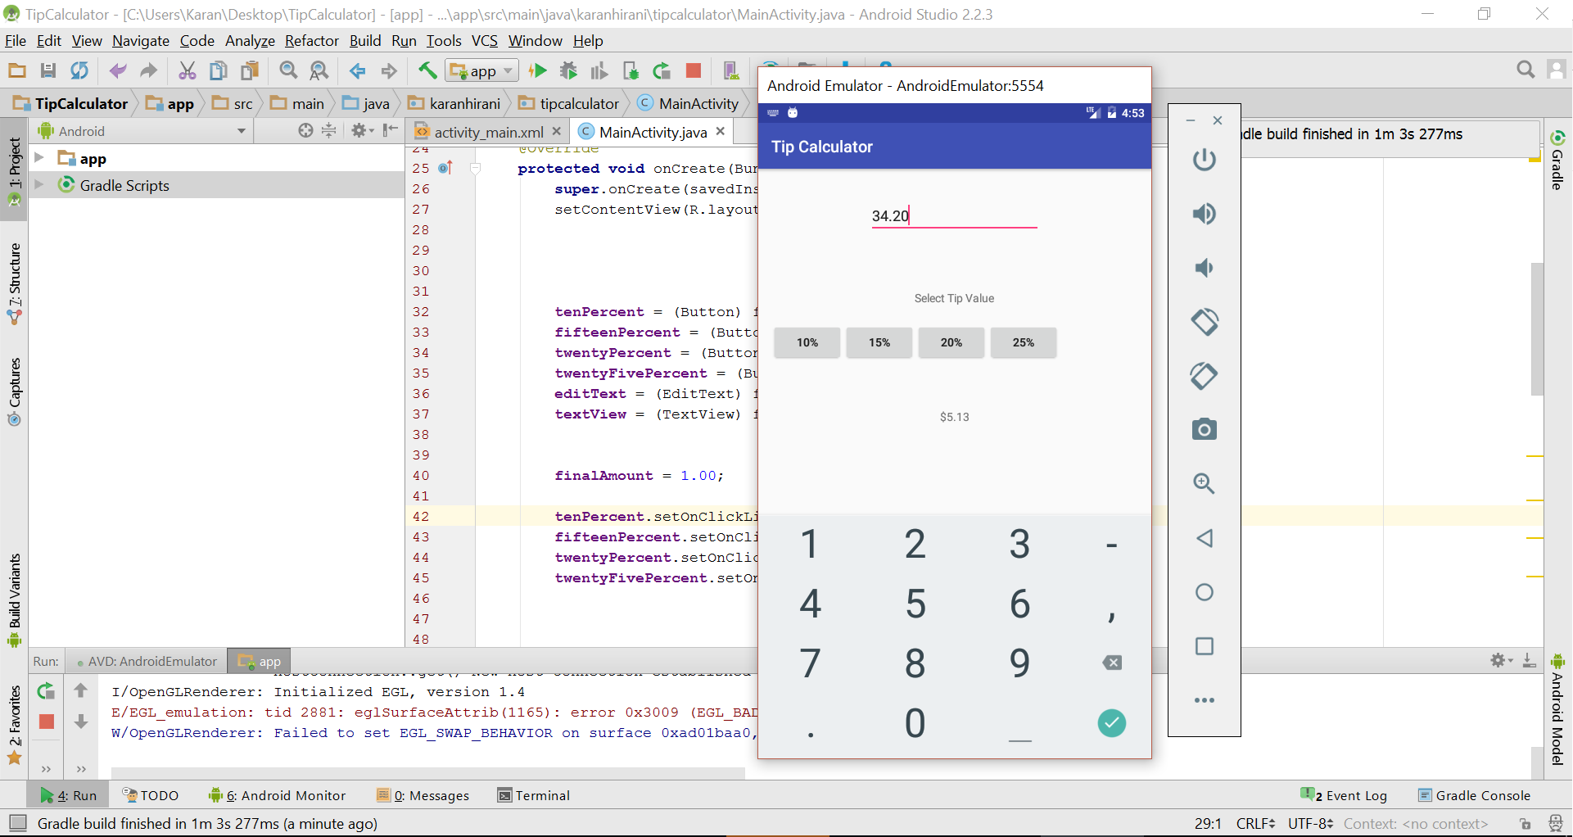Tap the 20% tip button
The height and width of the screenshot is (837, 1573).
pos(951,342)
